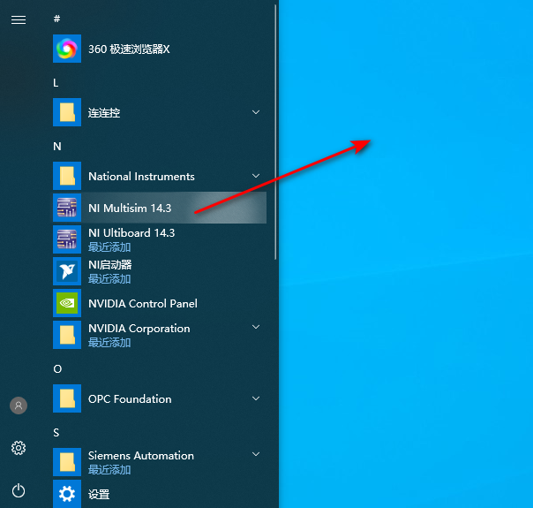This screenshot has height=508, width=533.
Task: Click the 'Siemens Automation' label
Action: click(141, 456)
